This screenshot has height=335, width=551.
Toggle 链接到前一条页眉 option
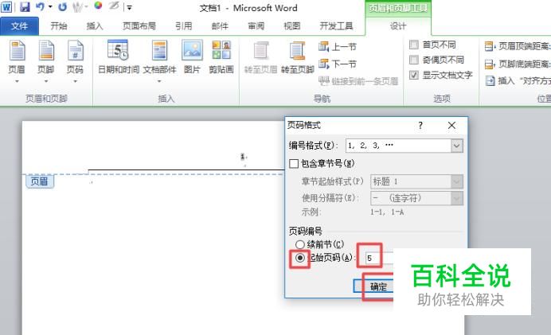(x=358, y=81)
